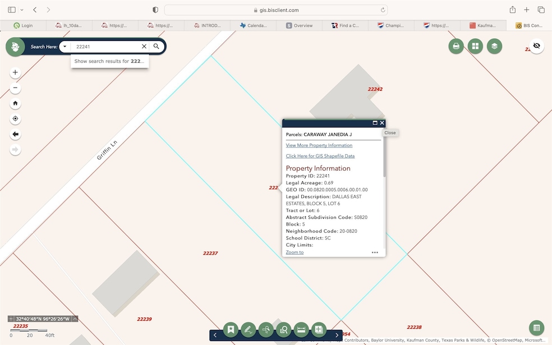Maximize the parcel popup window
The width and height of the screenshot is (552, 345).
point(375,123)
